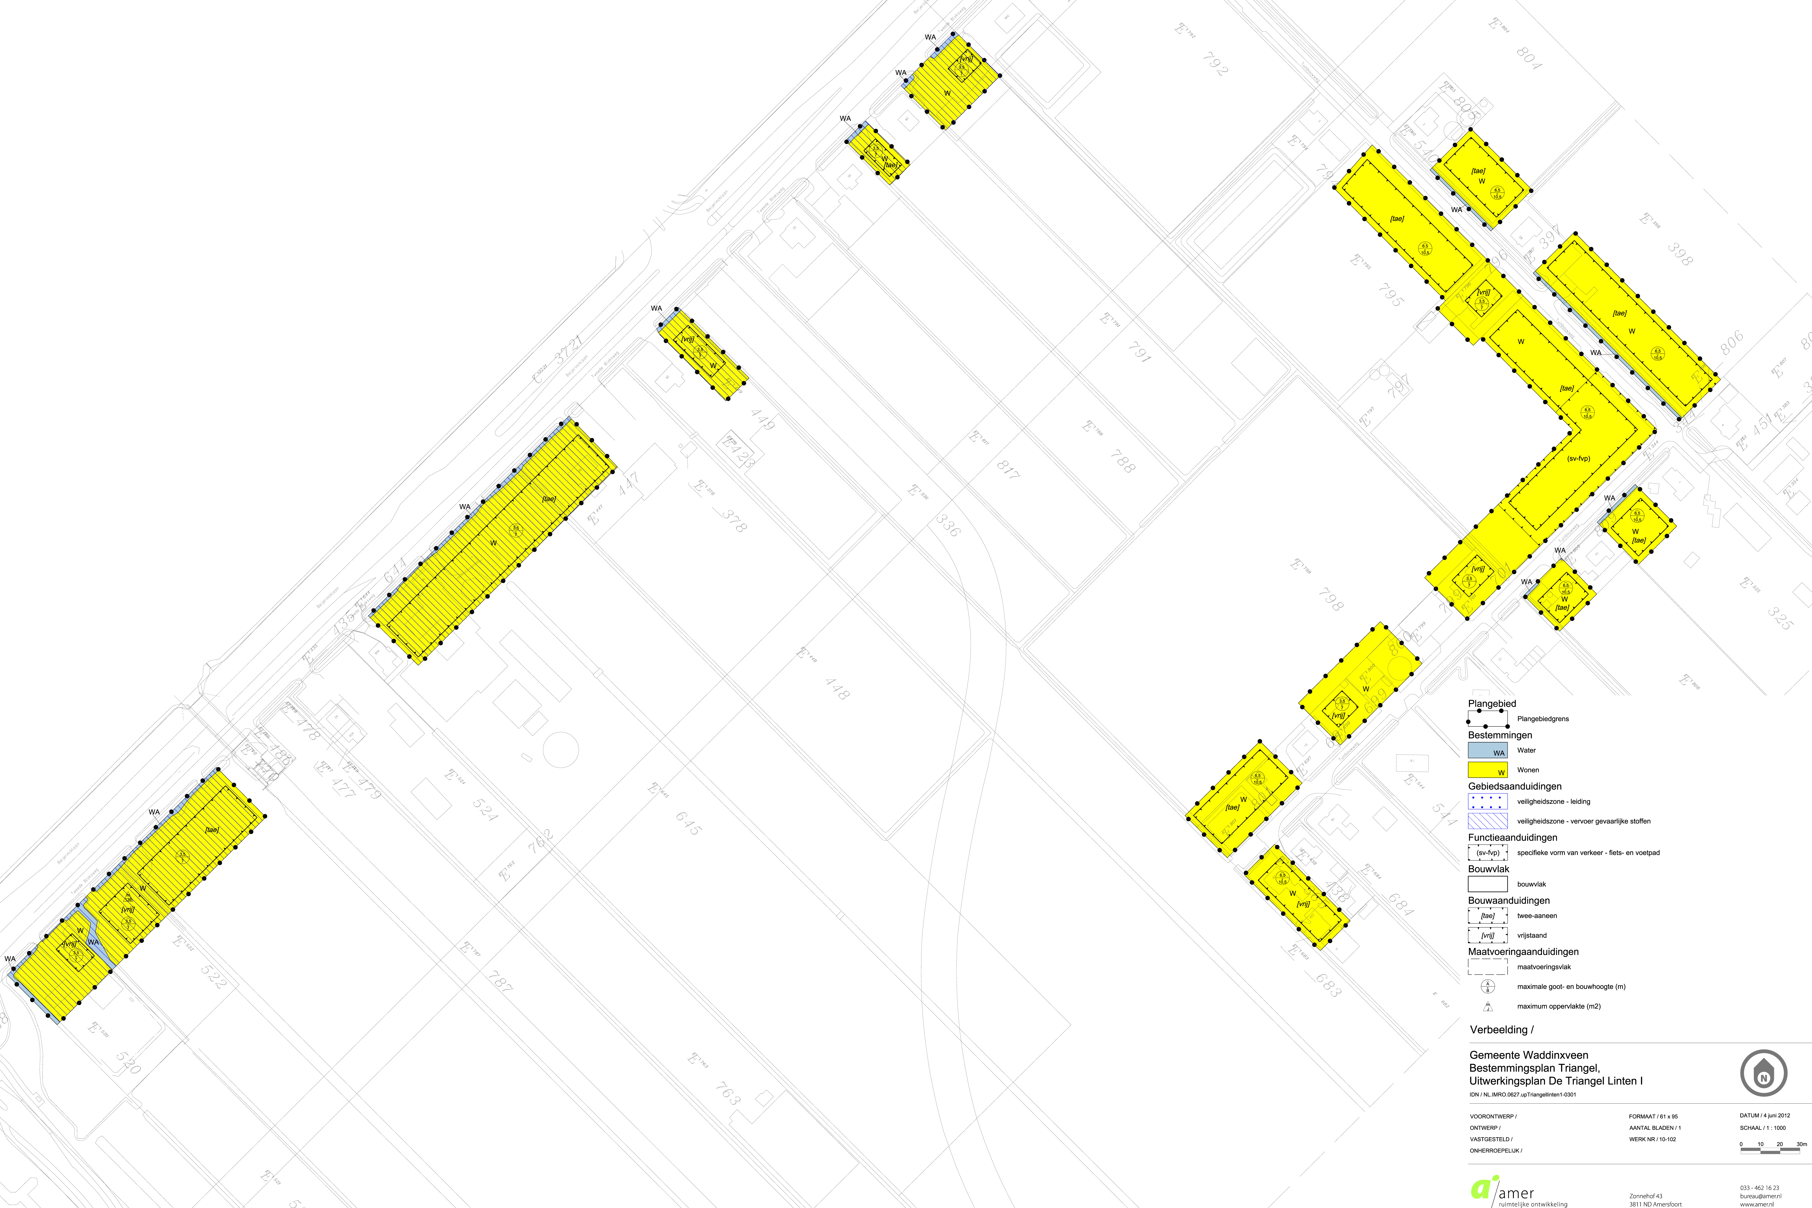Viewport: 1812px width, 1208px height.
Task: Click the 'WERK NR / 10-102' text
Action: coord(1652,1139)
